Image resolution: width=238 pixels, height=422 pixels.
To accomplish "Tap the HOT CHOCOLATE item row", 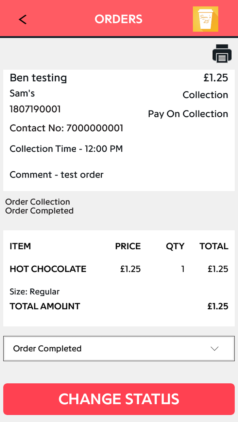I will pos(48,269).
